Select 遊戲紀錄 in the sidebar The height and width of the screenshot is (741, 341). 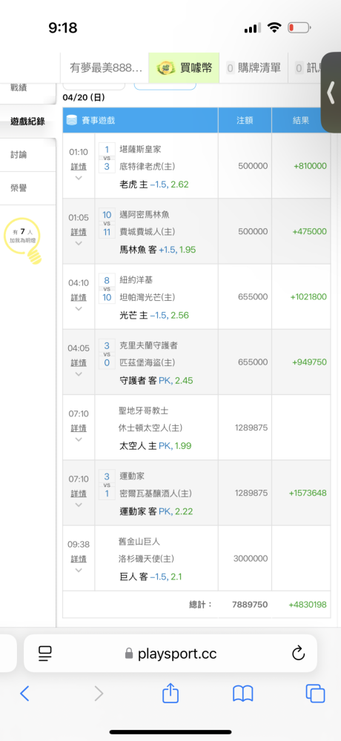[28, 122]
